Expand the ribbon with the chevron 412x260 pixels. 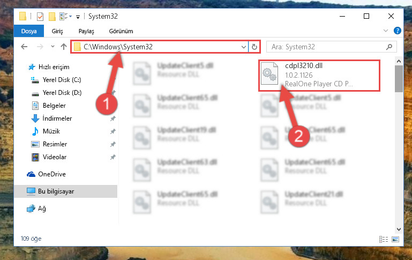385,31
